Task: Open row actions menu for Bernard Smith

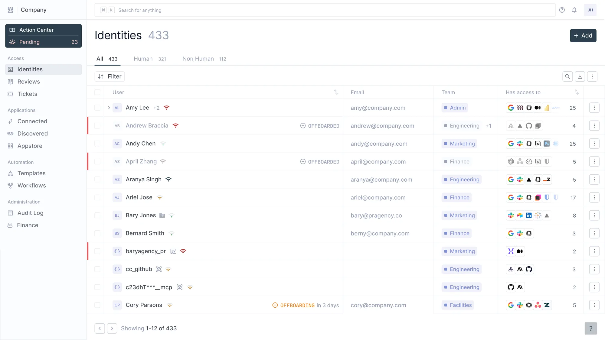Action: pos(594,233)
